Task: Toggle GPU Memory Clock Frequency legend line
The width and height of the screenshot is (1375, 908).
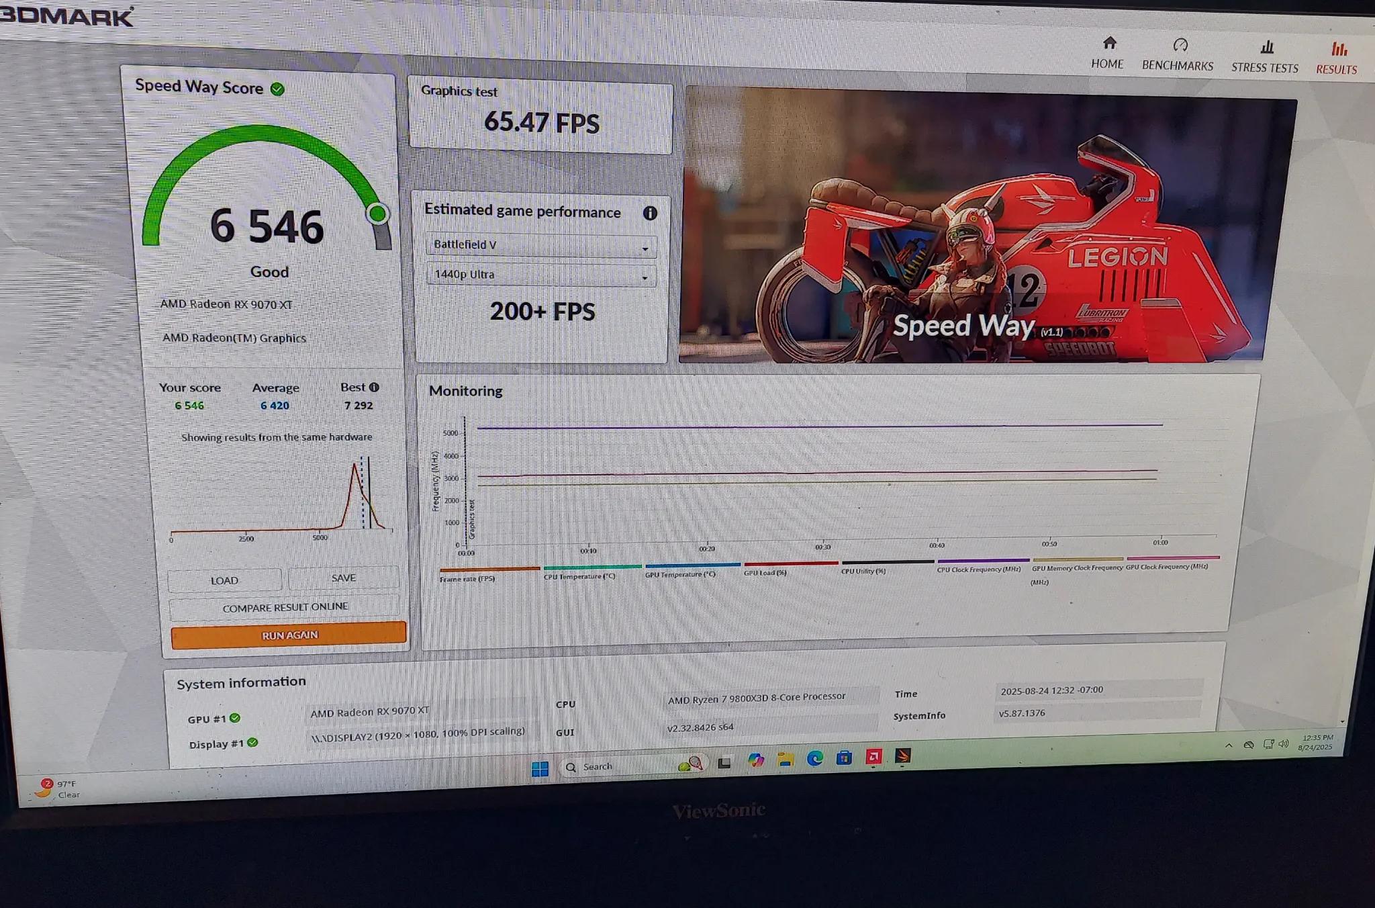Action: point(1077,570)
